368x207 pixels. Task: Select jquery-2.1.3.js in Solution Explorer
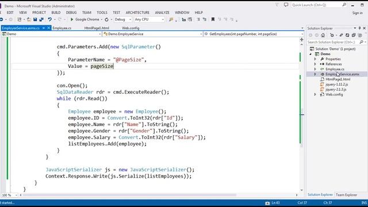click(336, 90)
